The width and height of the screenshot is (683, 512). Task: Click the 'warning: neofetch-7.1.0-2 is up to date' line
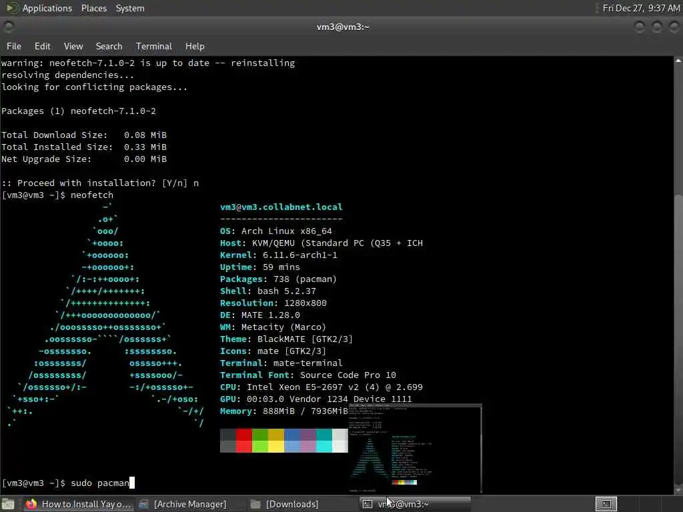148,63
